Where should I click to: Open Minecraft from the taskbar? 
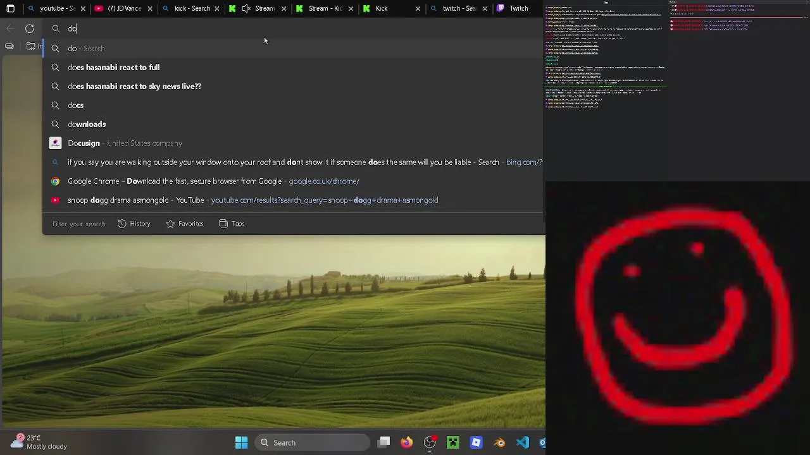pos(453,442)
